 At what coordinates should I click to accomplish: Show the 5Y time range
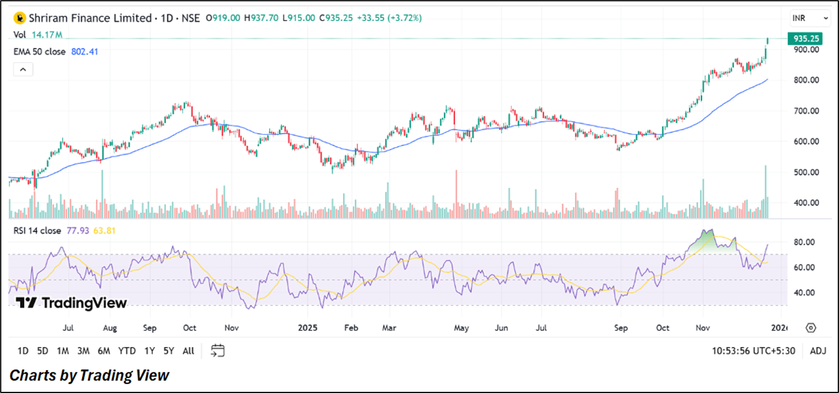tap(169, 350)
